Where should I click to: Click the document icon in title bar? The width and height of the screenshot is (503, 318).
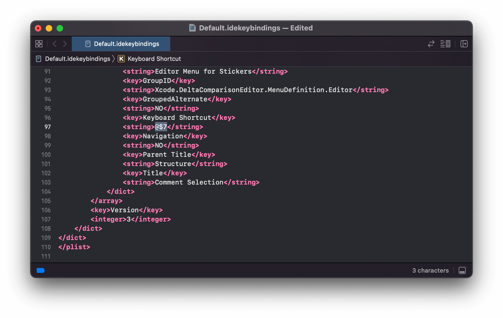pos(192,28)
